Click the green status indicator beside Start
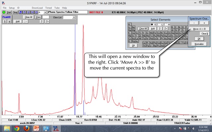This screenshot has width=212, height=132. (4, 12)
